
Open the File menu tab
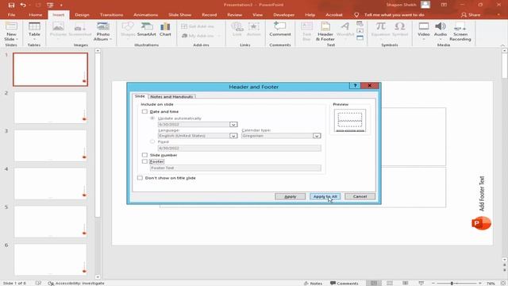(x=11, y=15)
